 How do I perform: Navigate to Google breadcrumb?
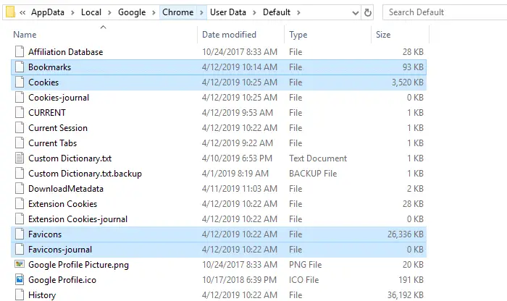132,12
